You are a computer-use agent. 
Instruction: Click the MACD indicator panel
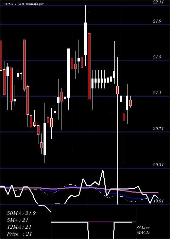click(93, 222)
